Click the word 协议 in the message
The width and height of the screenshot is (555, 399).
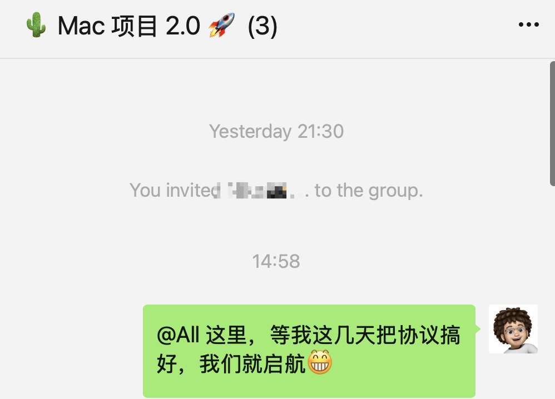pyautogui.click(x=419, y=335)
